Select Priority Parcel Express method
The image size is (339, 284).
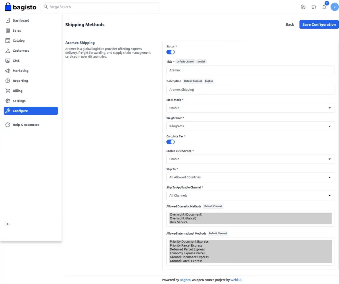coord(251,246)
